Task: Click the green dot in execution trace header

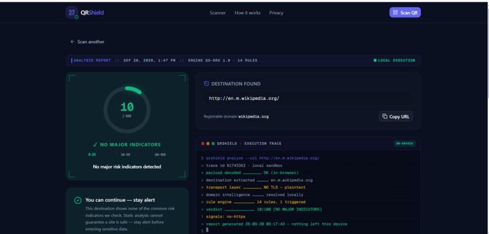Action: coord(213,144)
